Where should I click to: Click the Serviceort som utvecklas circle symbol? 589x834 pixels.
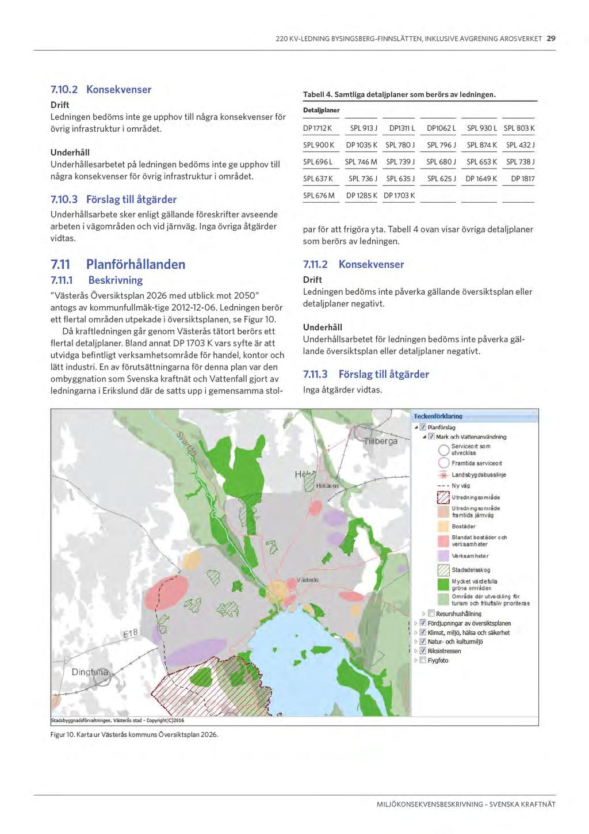point(443,450)
